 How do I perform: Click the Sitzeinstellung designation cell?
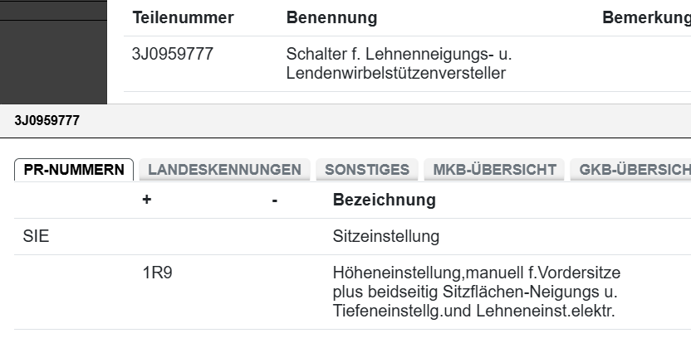click(385, 237)
